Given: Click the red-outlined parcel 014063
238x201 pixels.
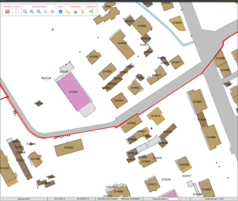Looking at the screenshot, I should tap(119, 100).
